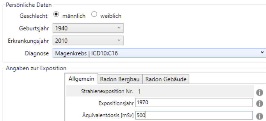Click info icon next to Expositionsjahr field
Screen dimensions: 266x121
point(259,104)
